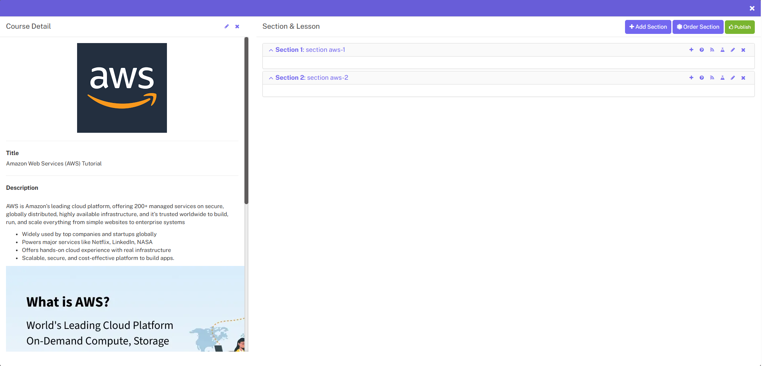762x366 pixels.
Task: Edit course detail via pencil icon
Action: click(x=226, y=26)
